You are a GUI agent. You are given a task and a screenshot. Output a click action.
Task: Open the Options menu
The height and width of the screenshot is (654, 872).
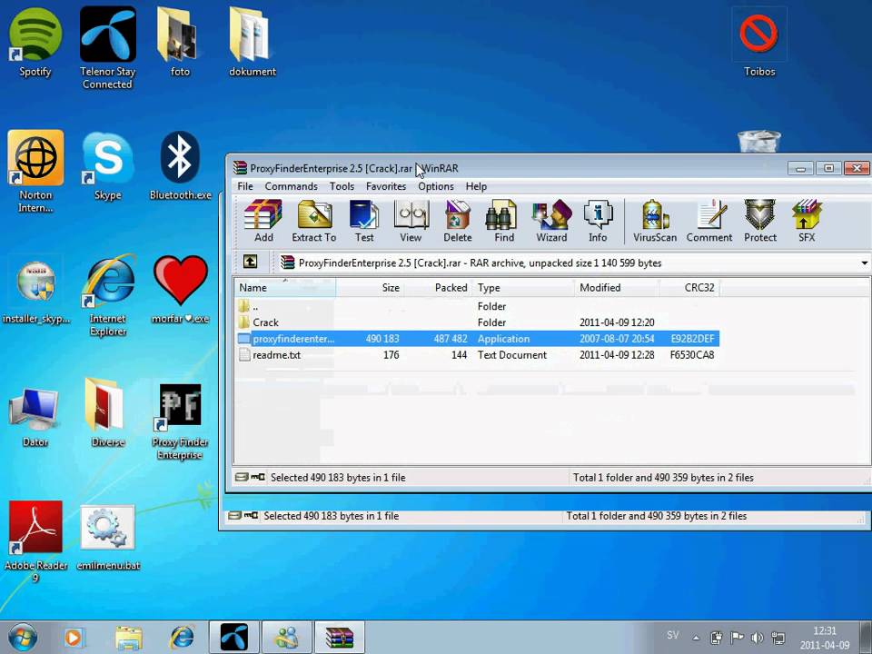click(436, 186)
